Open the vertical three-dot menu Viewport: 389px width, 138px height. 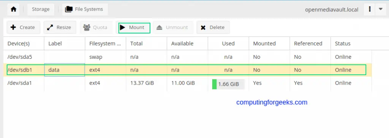click(370, 9)
